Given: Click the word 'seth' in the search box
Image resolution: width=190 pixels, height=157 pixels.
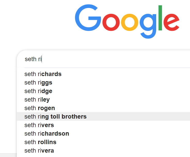Looking at the screenshot, I should (x=30, y=59).
